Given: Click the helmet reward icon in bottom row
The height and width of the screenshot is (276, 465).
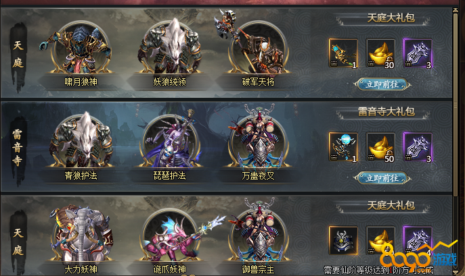Looking at the screenshot, I should pos(343,240).
